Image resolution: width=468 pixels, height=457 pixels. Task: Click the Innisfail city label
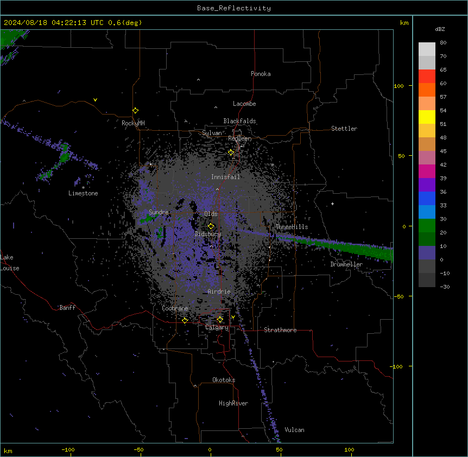point(226,177)
